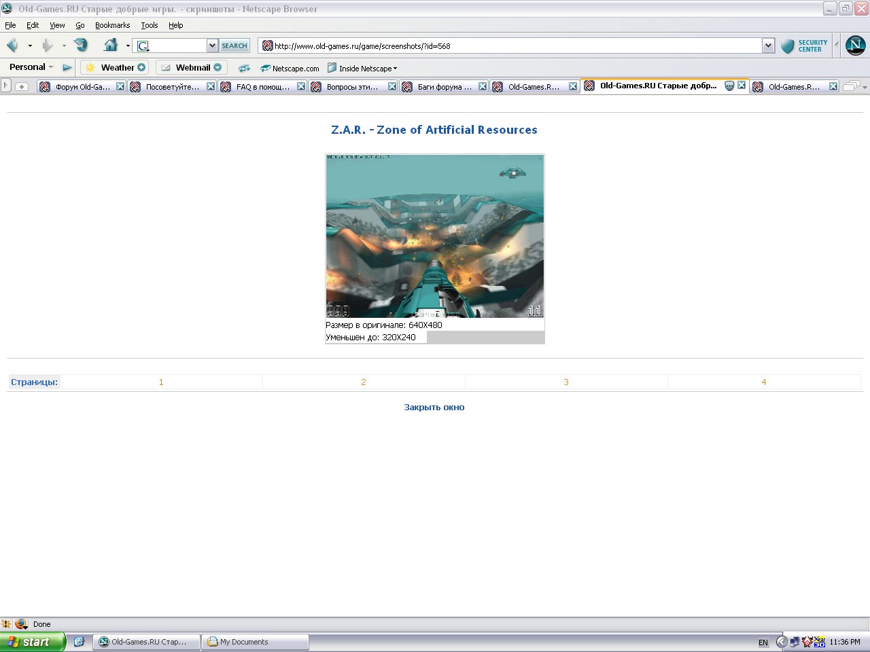Open the Home button dropdown arrow
This screenshot has height=652, width=870.
[x=128, y=46]
